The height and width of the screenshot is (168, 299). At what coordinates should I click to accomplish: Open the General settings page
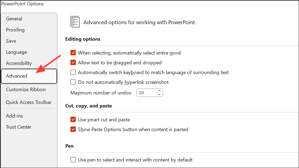pyautogui.click(x=14, y=19)
